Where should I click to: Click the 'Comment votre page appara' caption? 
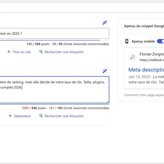pyautogui.click(x=144, y=95)
